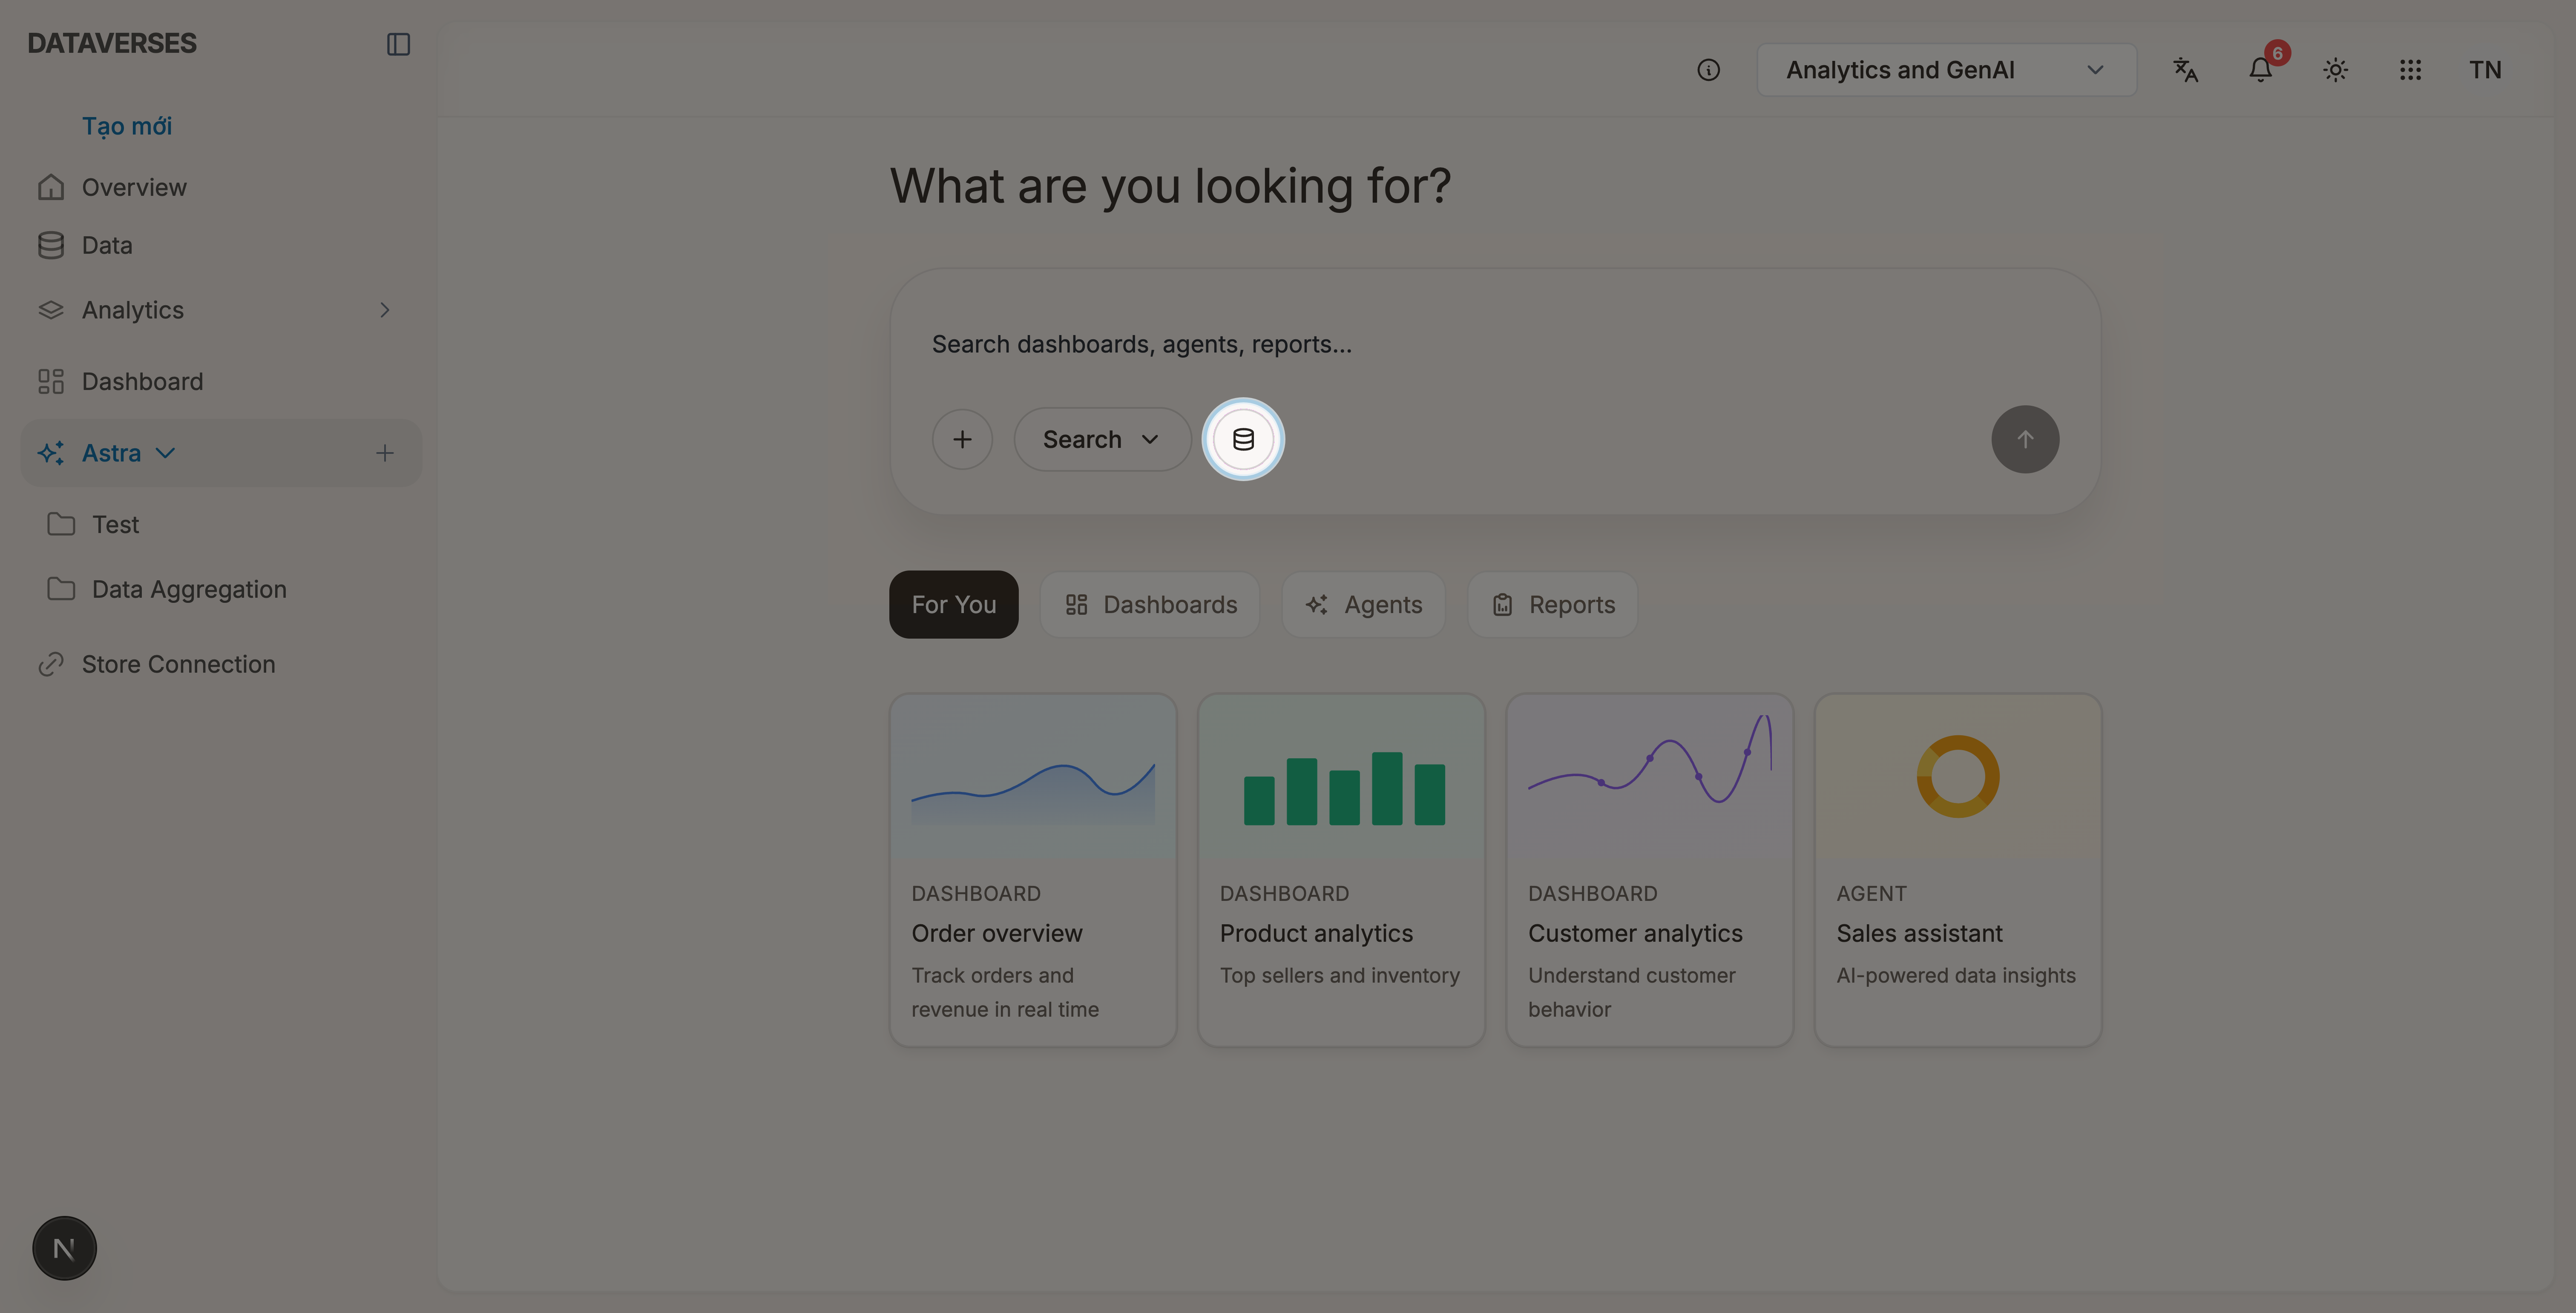This screenshot has height=1313, width=2576.
Task: Expand the Analytics sidebar chevron
Action: pyautogui.click(x=385, y=311)
